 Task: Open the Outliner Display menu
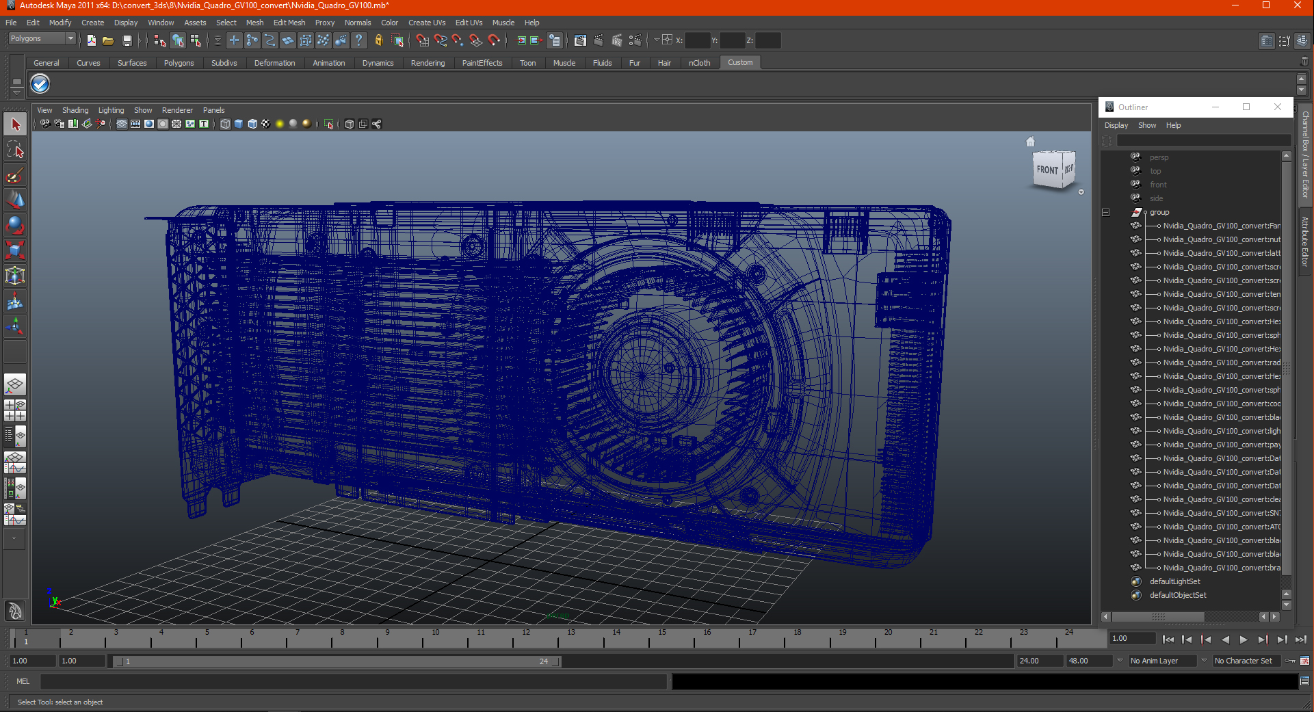click(1116, 125)
